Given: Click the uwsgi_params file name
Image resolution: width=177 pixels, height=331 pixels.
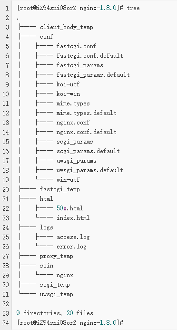Looking at the screenshot, I should 76,161.
